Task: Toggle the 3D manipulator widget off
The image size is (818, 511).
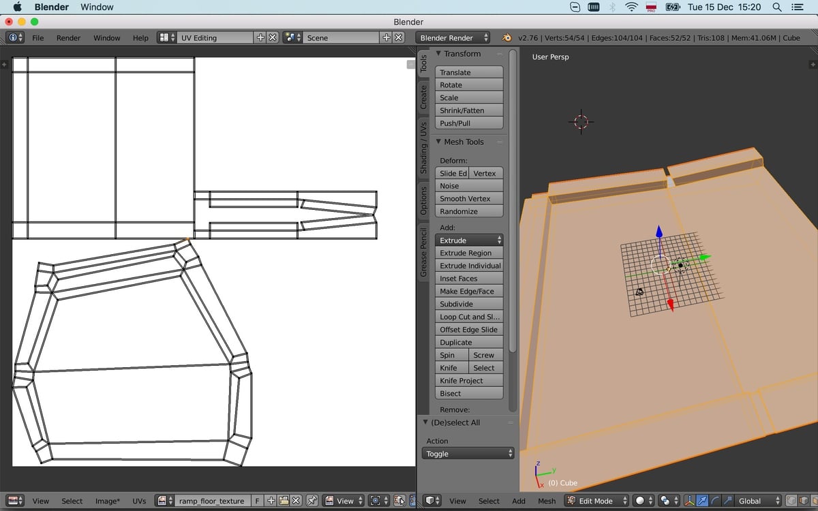Action: pyautogui.click(x=689, y=501)
